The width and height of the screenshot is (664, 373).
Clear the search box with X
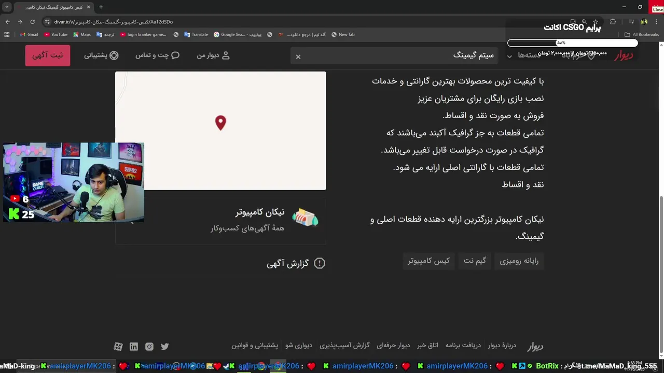tap(298, 56)
